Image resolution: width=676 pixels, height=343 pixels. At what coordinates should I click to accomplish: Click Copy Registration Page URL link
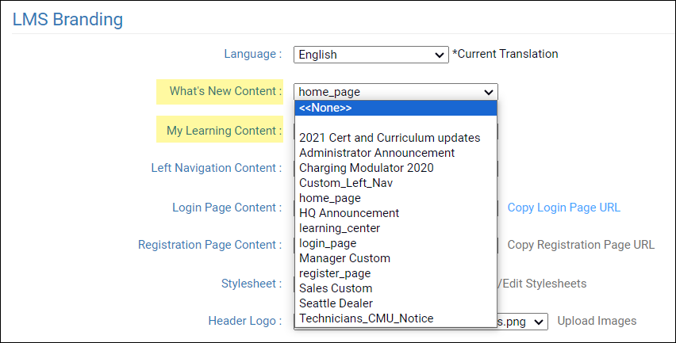tap(581, 245)
